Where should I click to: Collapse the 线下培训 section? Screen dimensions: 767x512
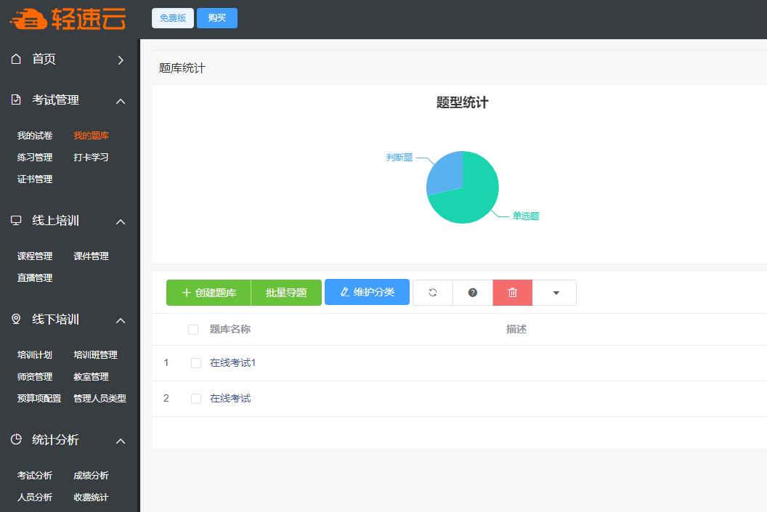click(121, 319)
